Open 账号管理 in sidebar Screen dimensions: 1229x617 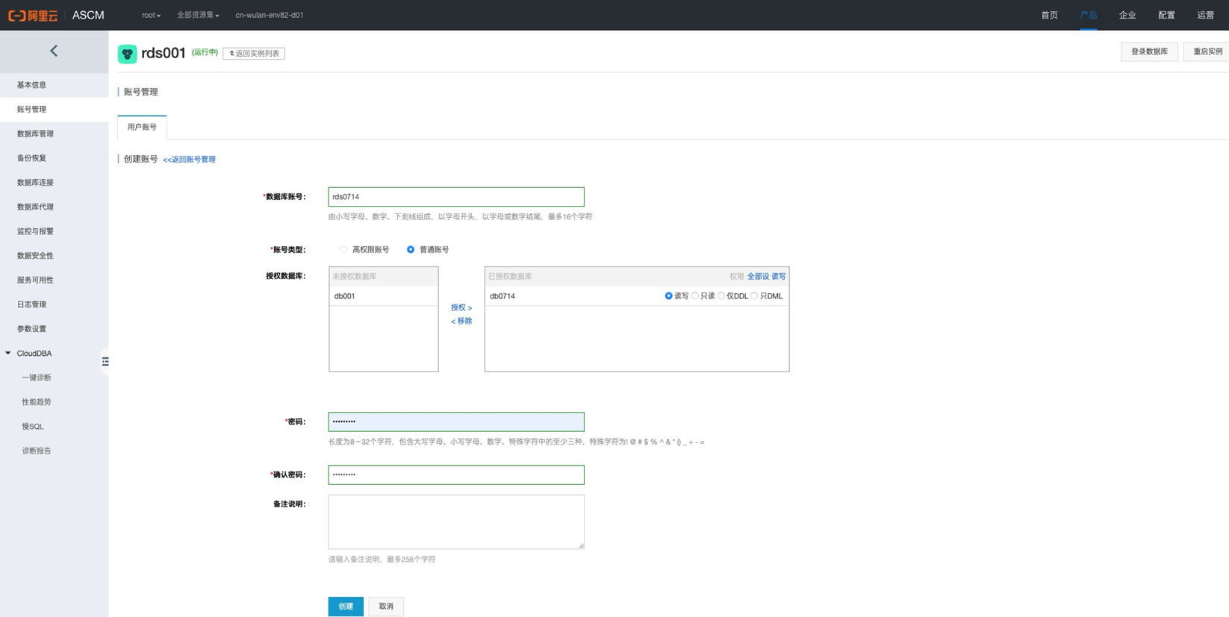coord(54,110)
